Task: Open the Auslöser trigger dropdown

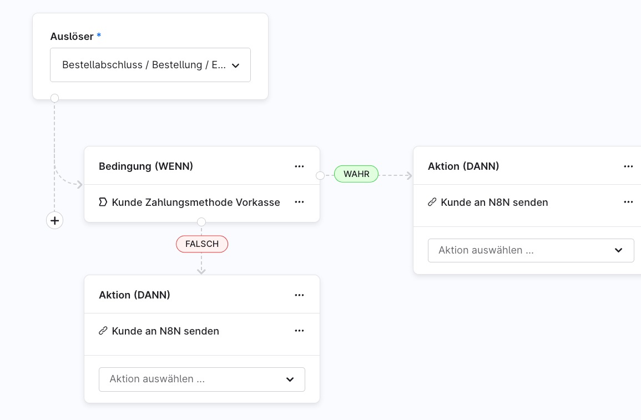Action: (x=150, y=65)
